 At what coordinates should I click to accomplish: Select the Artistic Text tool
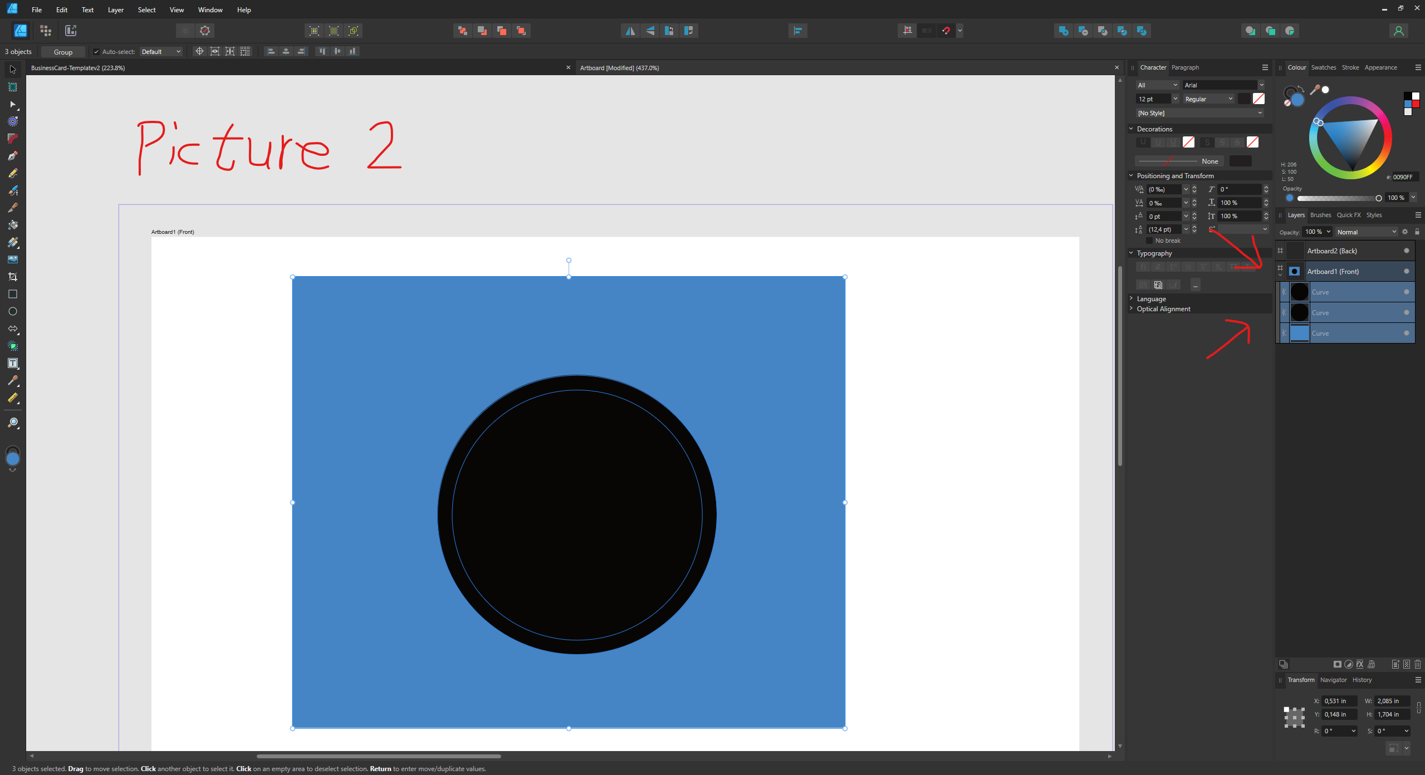click(13, 364)
